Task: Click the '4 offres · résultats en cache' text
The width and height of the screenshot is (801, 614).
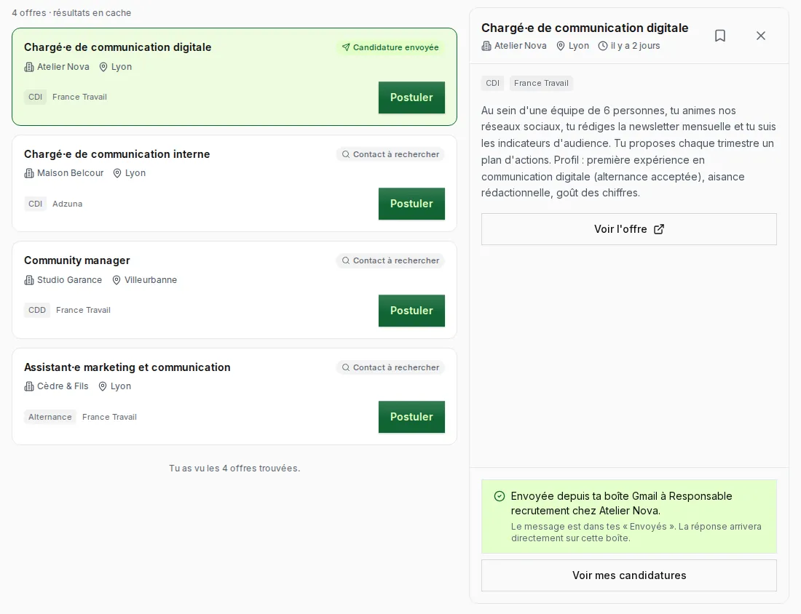Action: tap(71, 13)
